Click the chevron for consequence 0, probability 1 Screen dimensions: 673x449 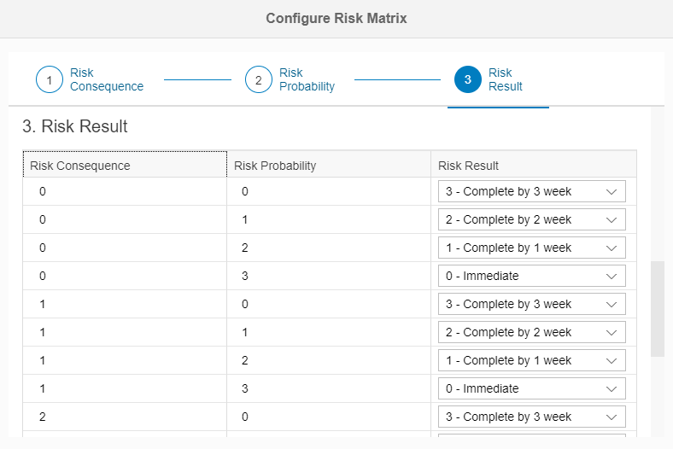coord(612,220)
